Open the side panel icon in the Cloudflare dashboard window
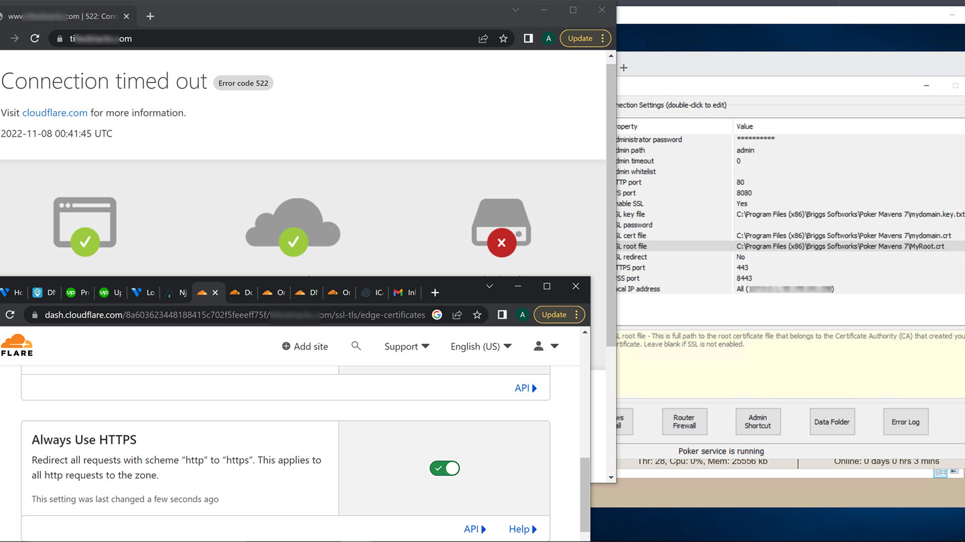The image size is (965, 542). 502,314
